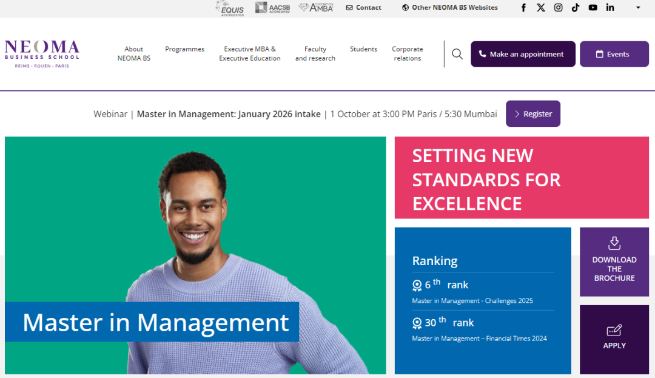The width and height of the screenshot is (655, 378).
Task: Go to NEOMA Business School homepage logo
Action: click(42, 54)
